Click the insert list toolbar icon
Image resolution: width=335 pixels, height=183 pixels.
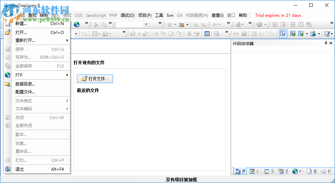point(262,34)
